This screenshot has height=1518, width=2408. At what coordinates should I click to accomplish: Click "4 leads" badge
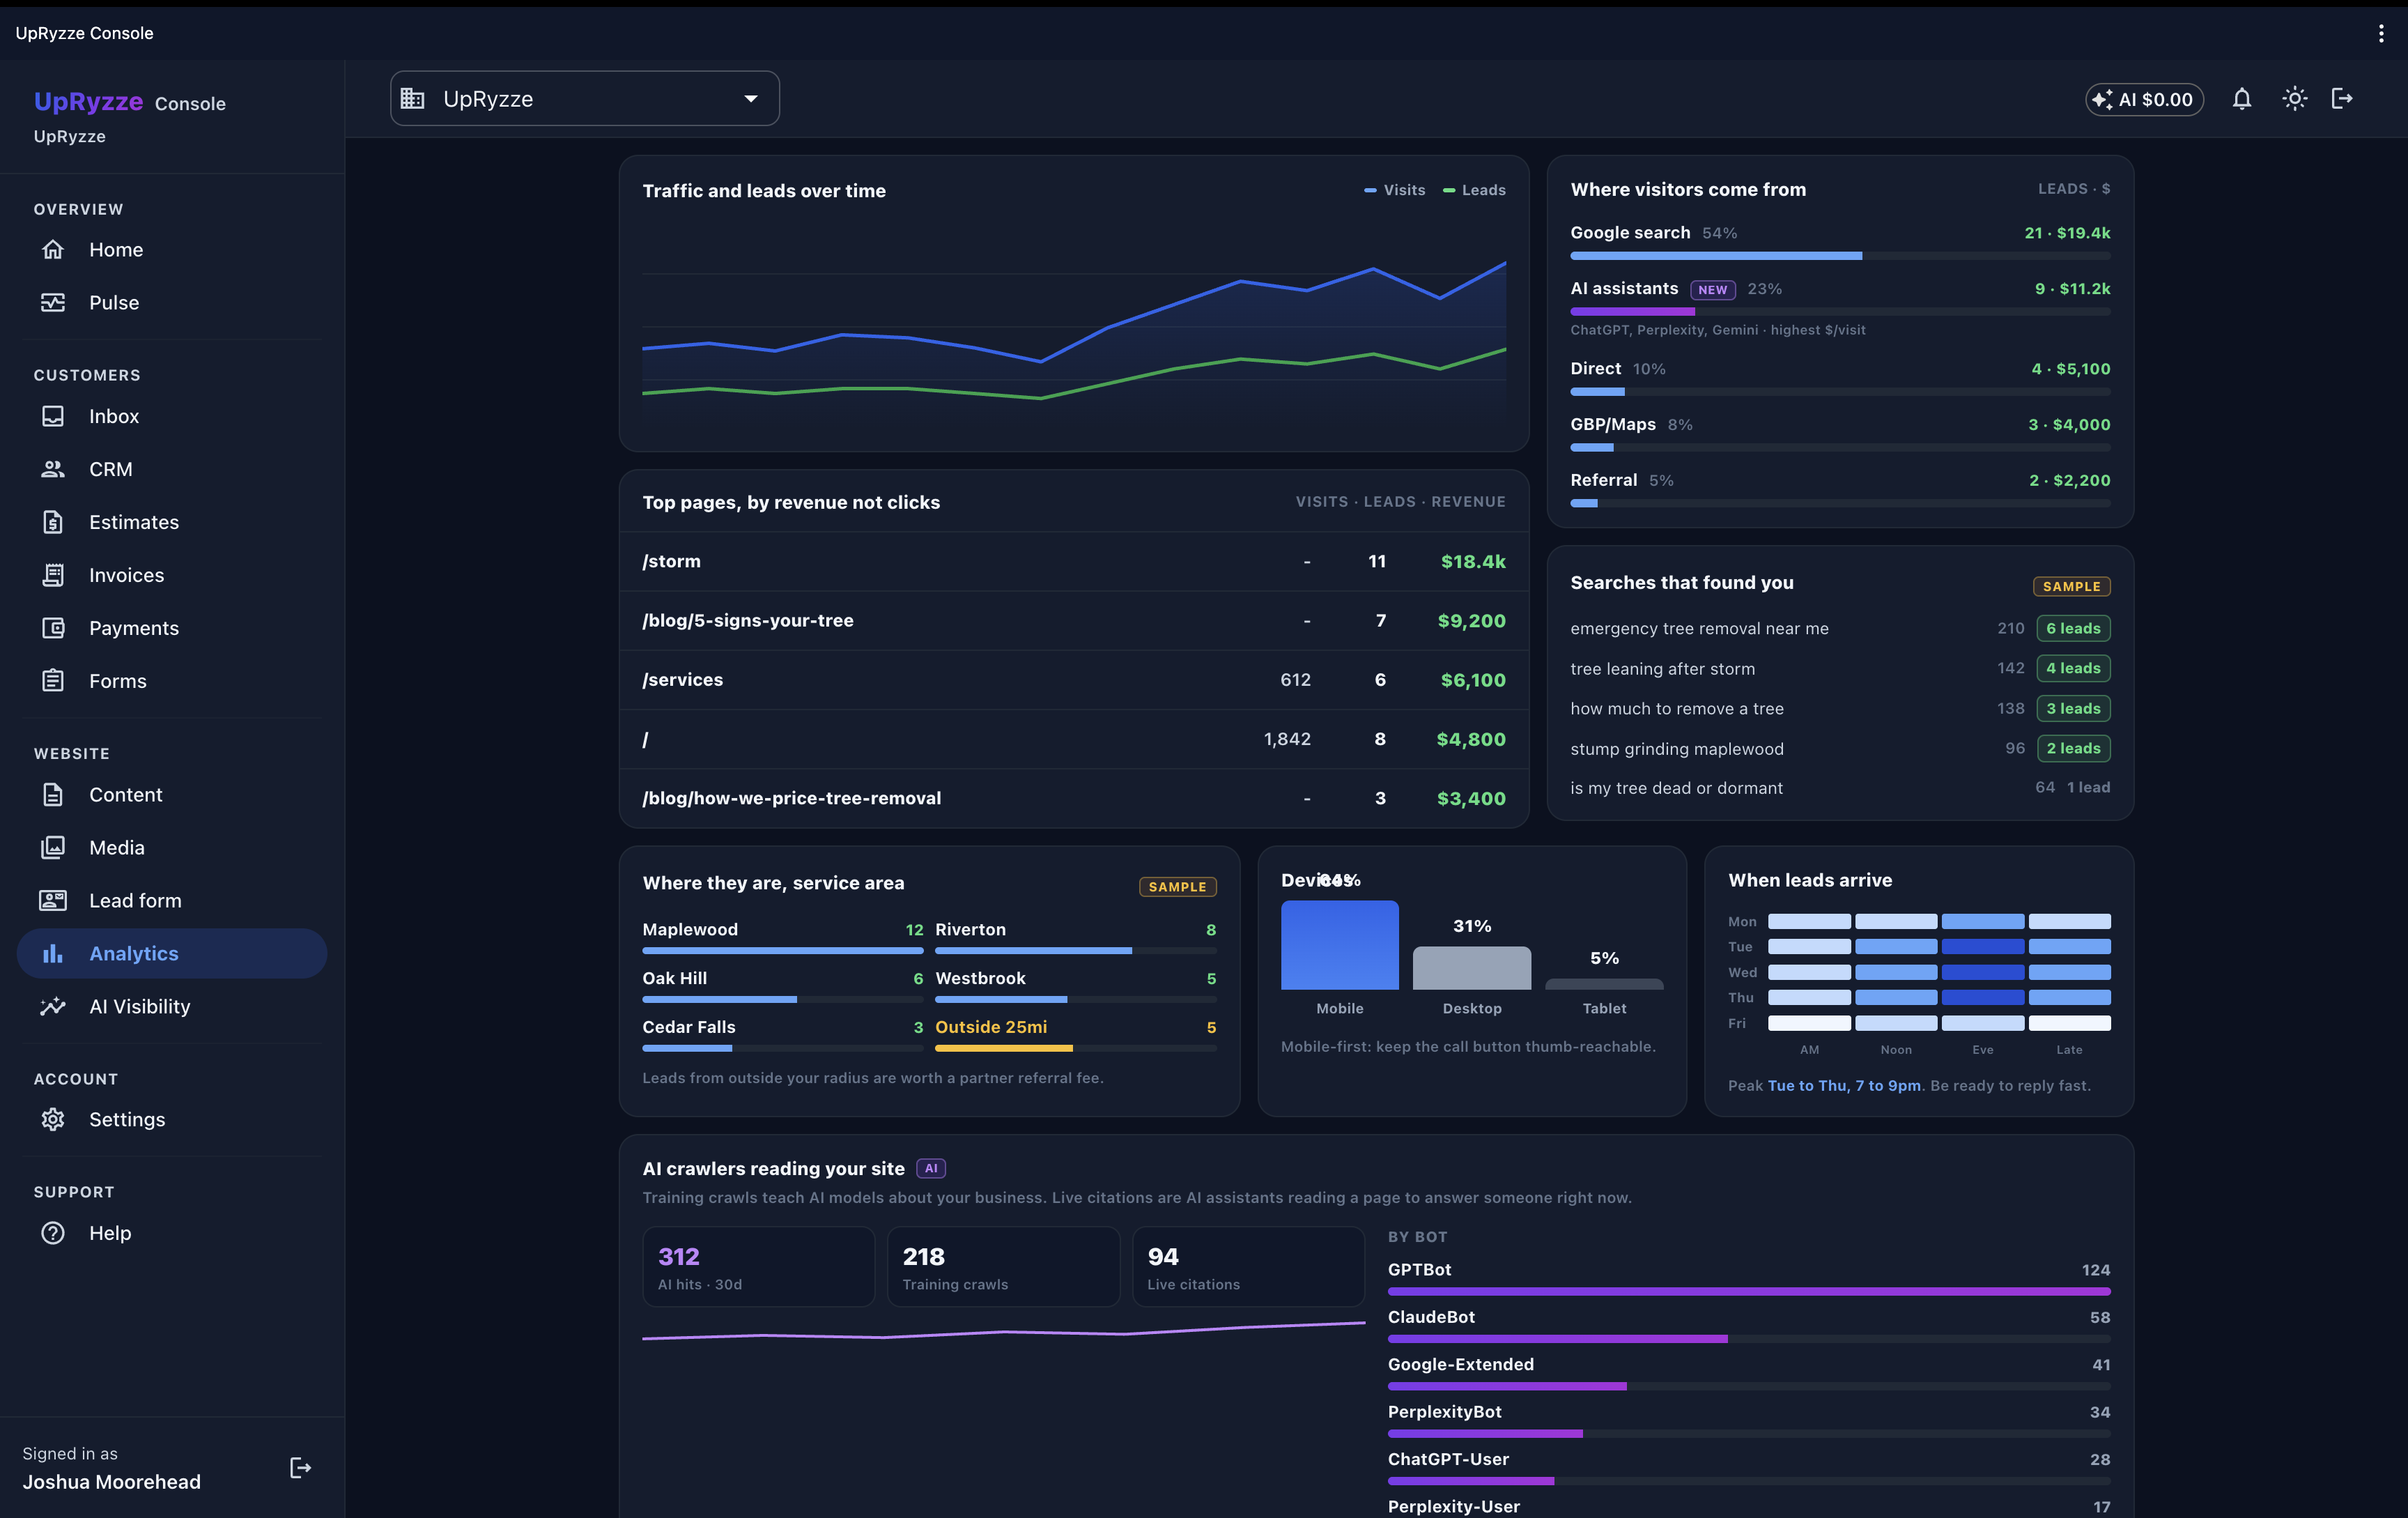point(2073,669)
